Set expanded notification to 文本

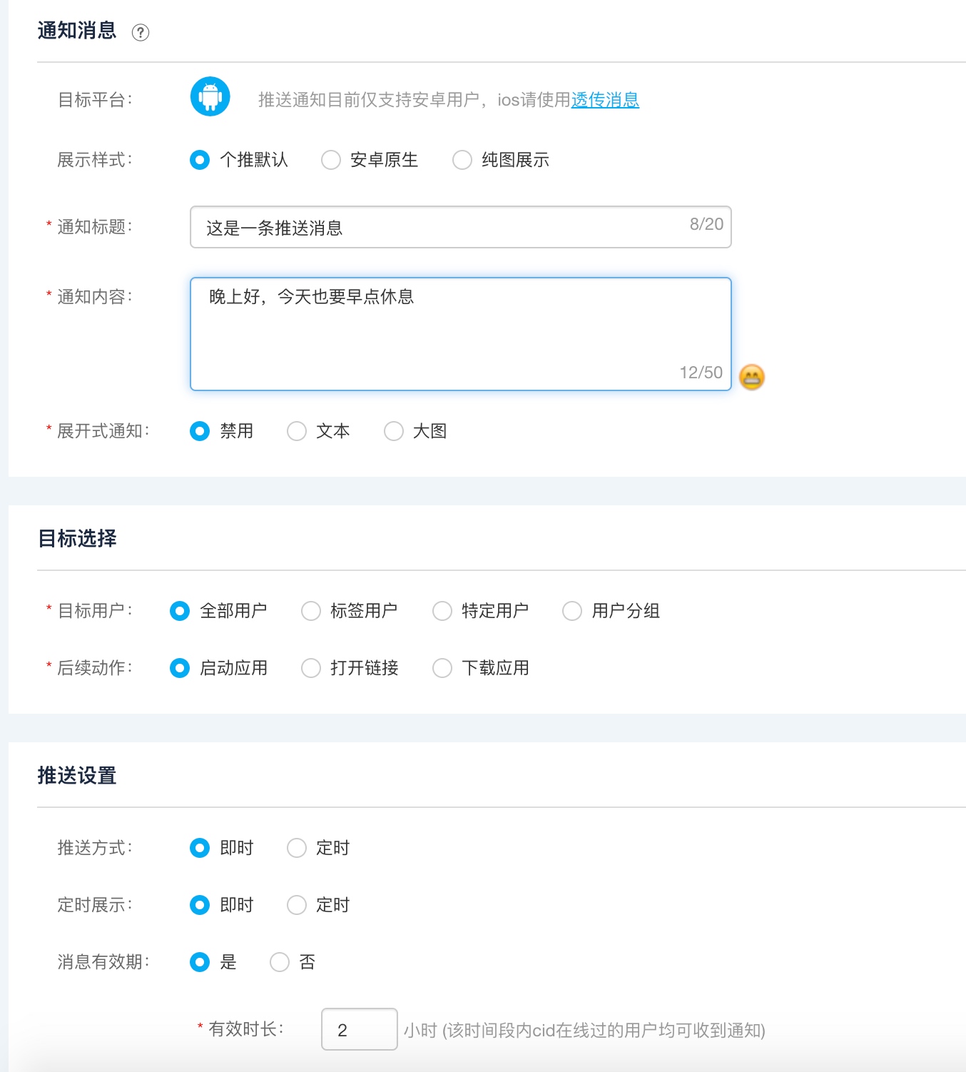coord(297,431)
